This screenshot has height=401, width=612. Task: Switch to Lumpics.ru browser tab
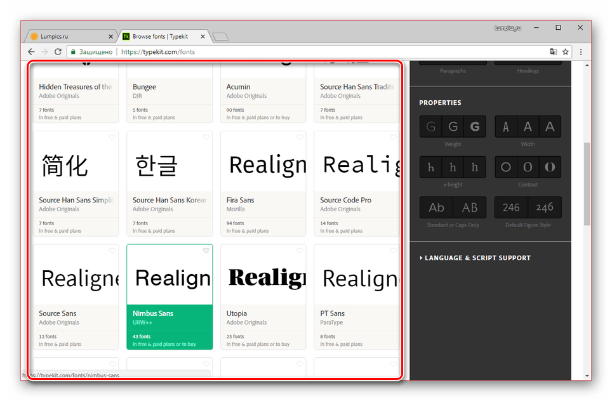click(70, 36)
